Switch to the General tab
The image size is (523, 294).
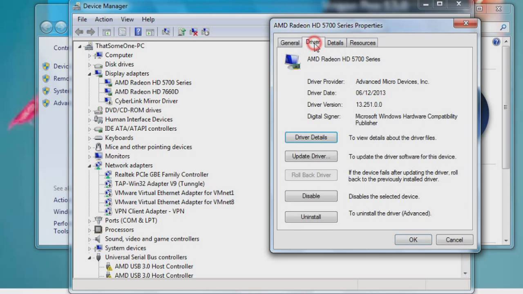pos(290,43)
